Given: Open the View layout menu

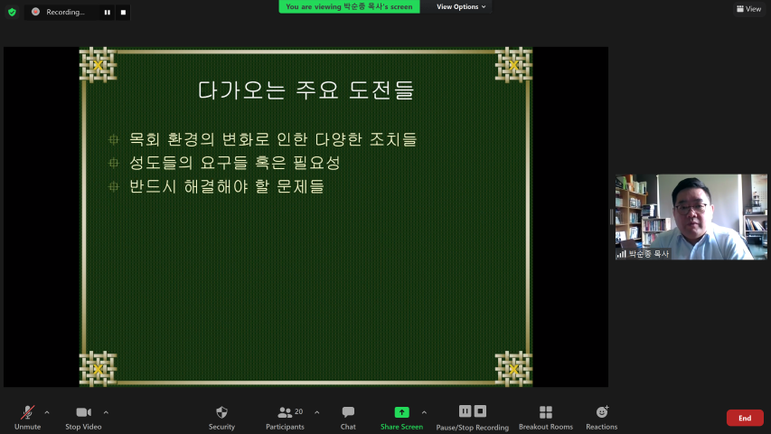Looking at the screenshot, I should 749,9.
